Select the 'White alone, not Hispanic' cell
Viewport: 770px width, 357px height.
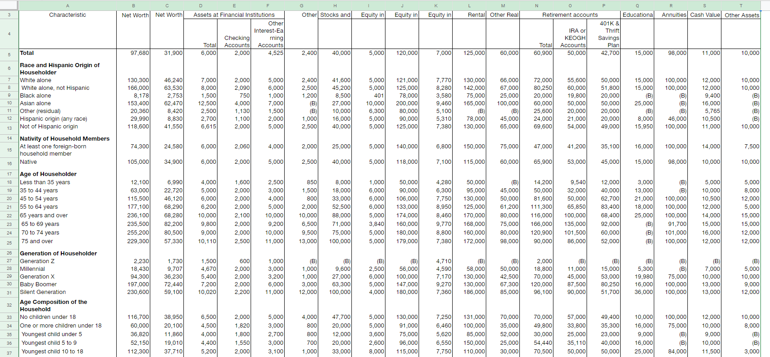click(68, 88)
